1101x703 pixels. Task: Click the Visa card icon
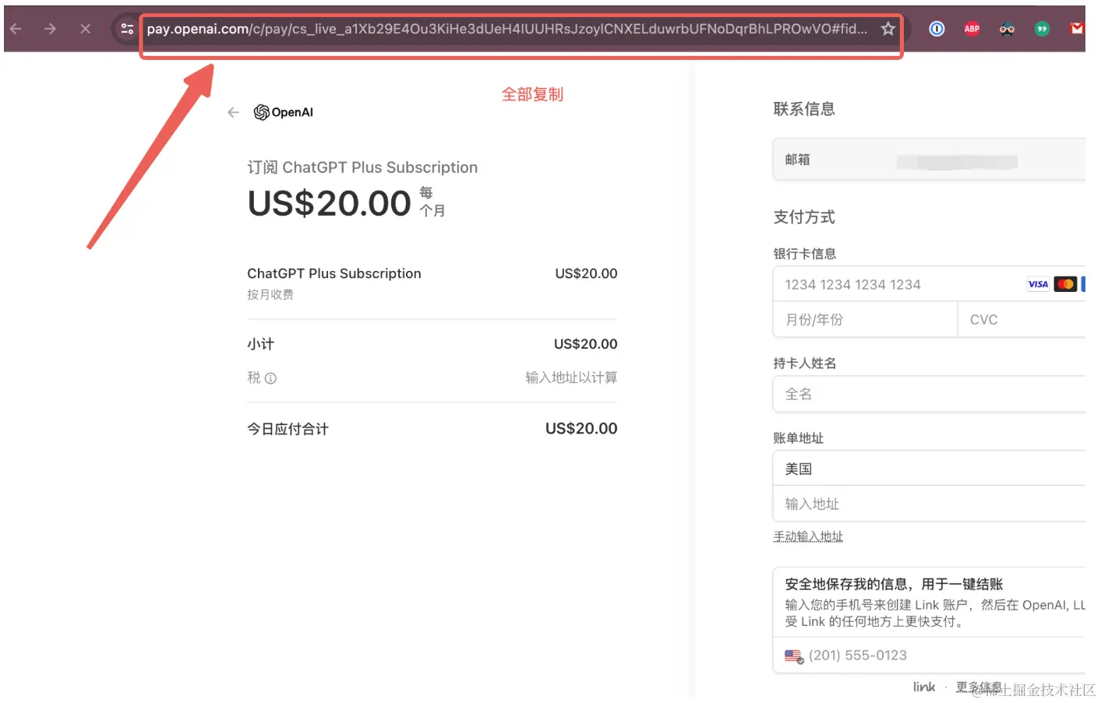click(x=1038, y=284)
